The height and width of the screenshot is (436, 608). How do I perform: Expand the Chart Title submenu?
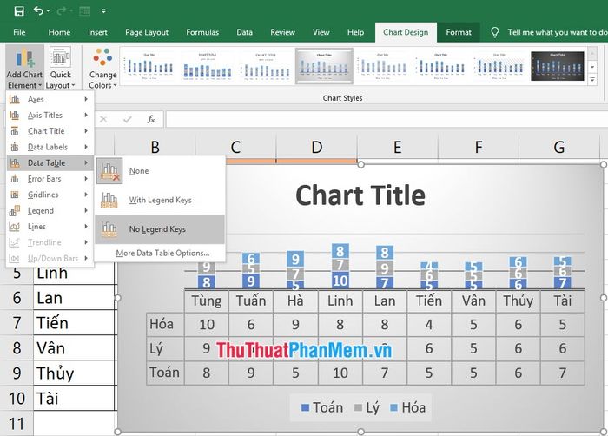[50, 131]
